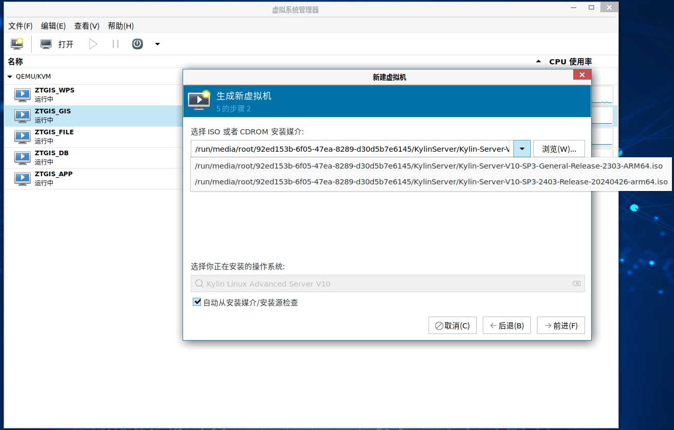
Task: Click the 前进(F) forward button
Action: coord(560,326)
